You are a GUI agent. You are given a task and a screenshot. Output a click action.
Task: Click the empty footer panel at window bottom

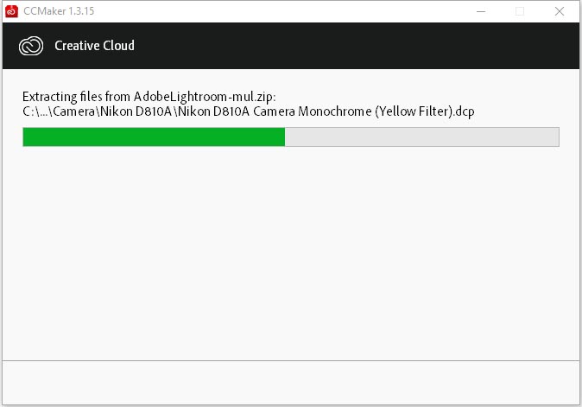291,383
